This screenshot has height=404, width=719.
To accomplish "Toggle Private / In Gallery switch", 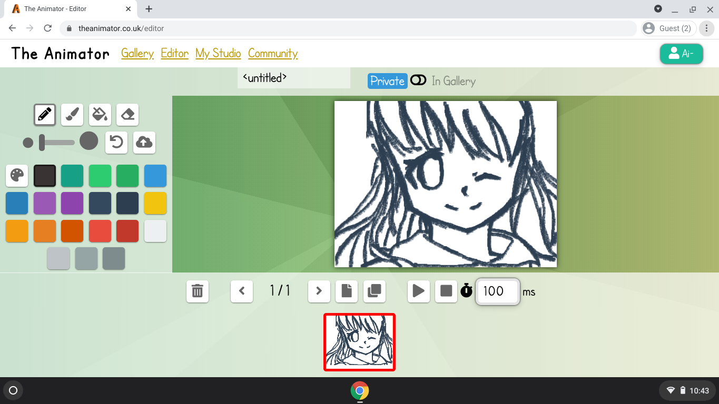I will coord(418,80).
